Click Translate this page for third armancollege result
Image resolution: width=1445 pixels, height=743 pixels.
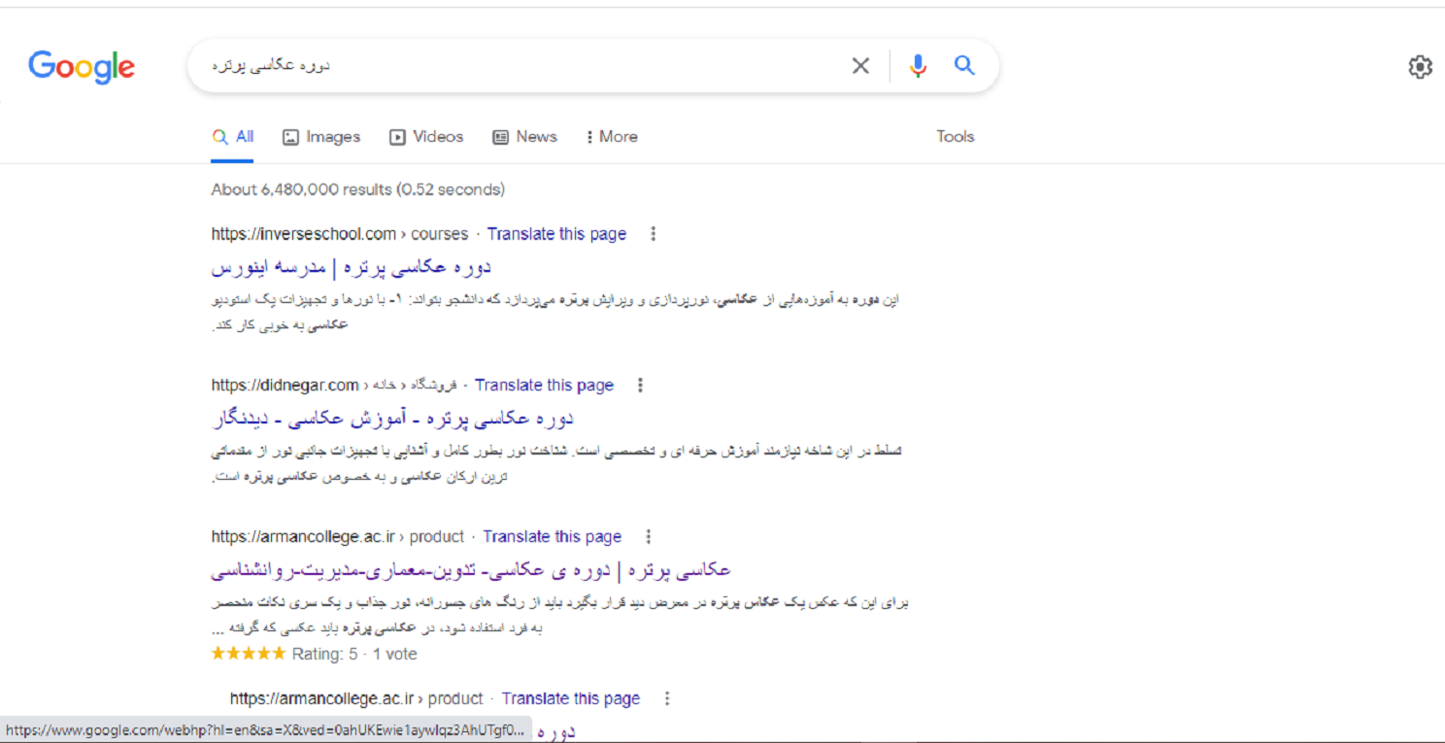[552, 537]
